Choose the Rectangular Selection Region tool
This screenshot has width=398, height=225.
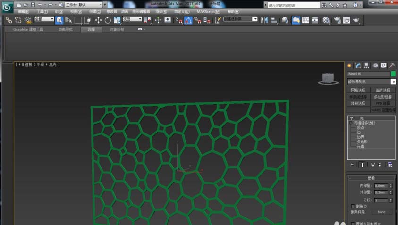(78, 20)
